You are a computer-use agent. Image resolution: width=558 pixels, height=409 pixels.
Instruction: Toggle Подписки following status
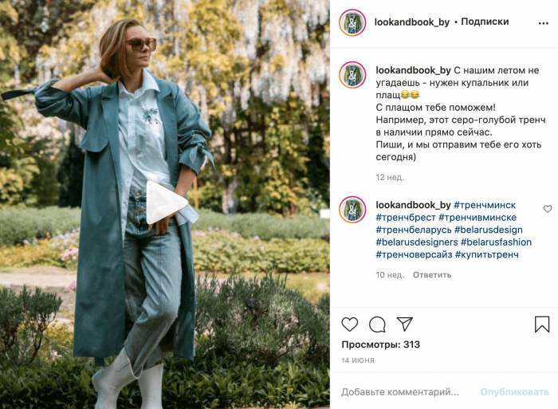click(x=485, y=22)
